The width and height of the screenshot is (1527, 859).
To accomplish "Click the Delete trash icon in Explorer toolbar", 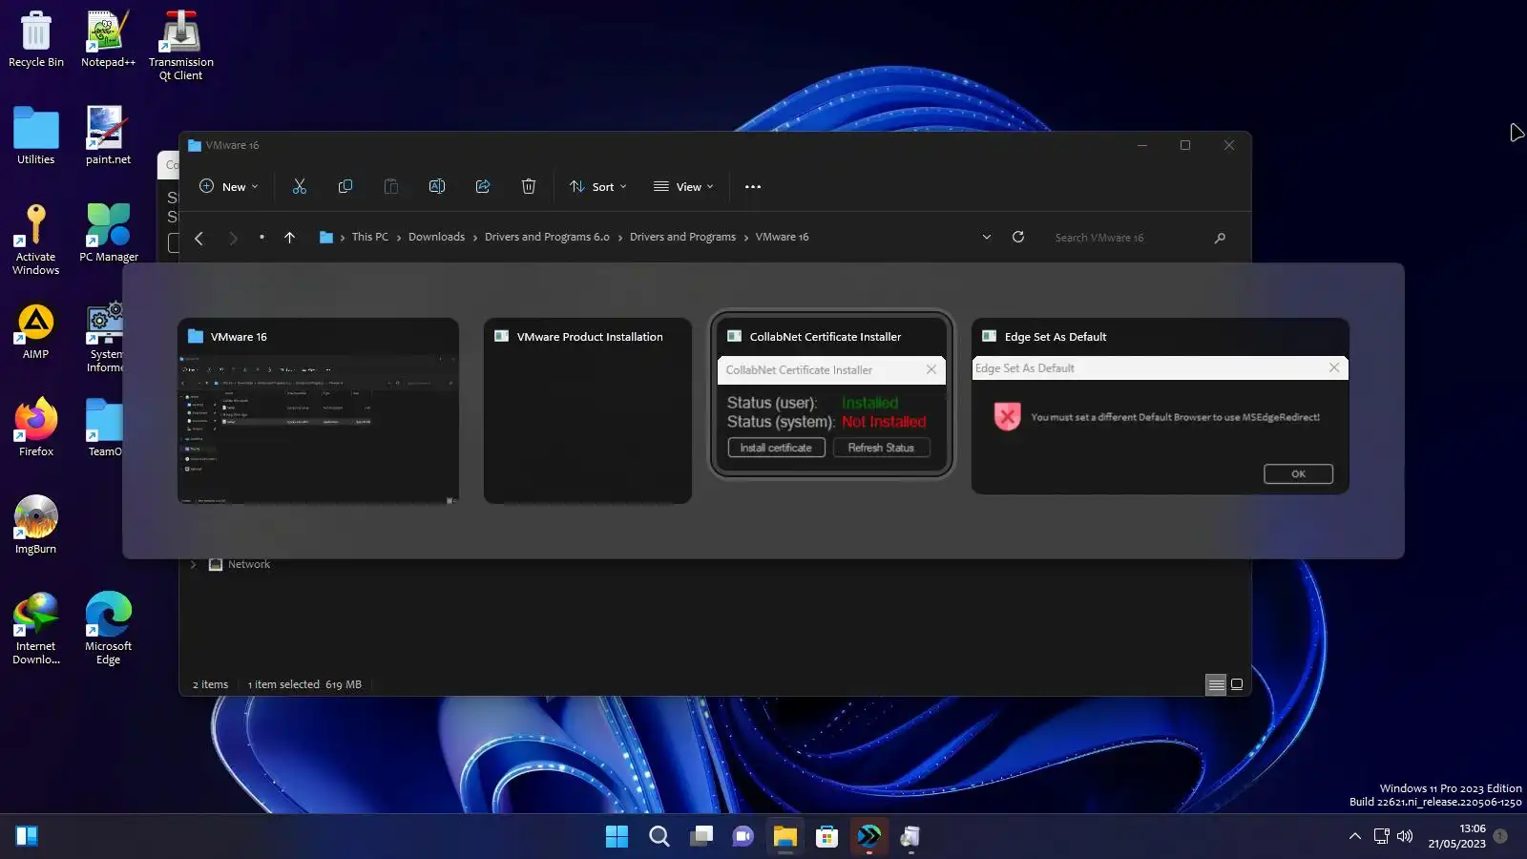I will [529, 187].
